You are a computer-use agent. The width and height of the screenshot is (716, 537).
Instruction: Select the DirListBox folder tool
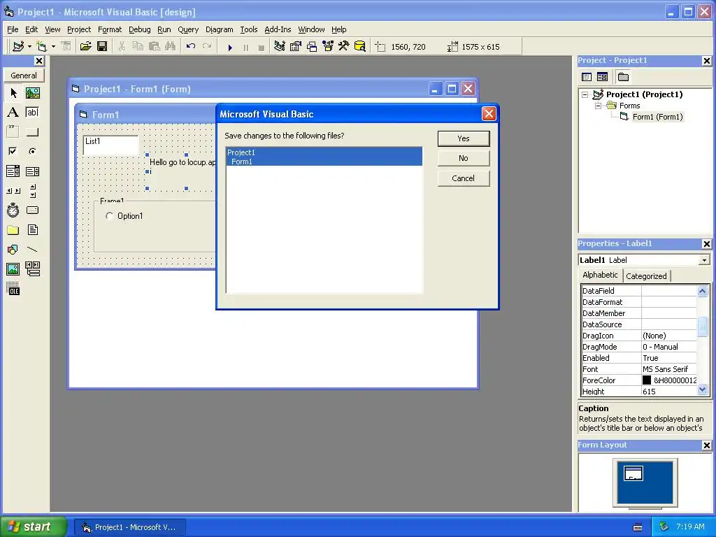[13, 230]
